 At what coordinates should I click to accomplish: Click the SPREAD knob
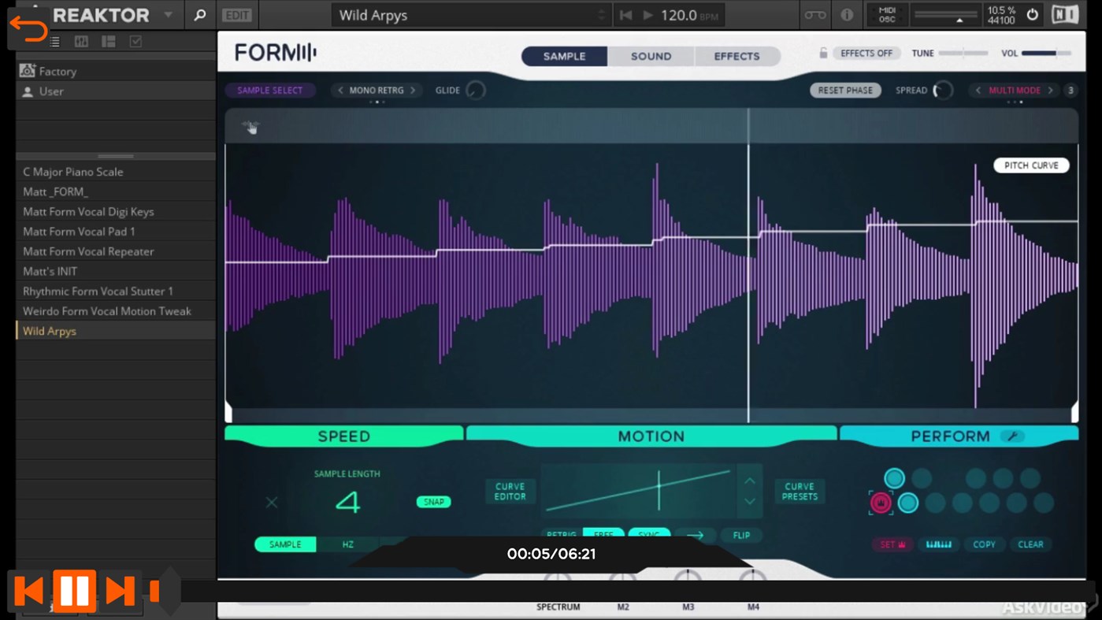943,91
